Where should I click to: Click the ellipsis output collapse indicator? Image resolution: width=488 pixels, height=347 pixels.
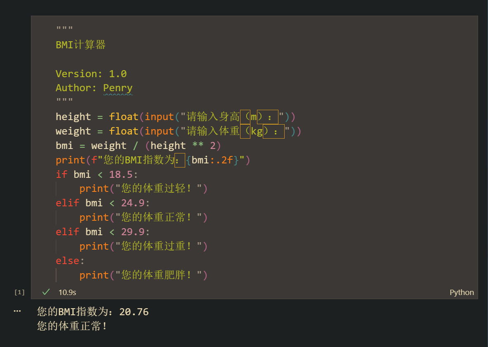17,311
